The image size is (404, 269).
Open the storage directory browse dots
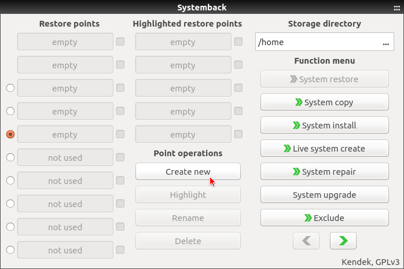point(385,42)
